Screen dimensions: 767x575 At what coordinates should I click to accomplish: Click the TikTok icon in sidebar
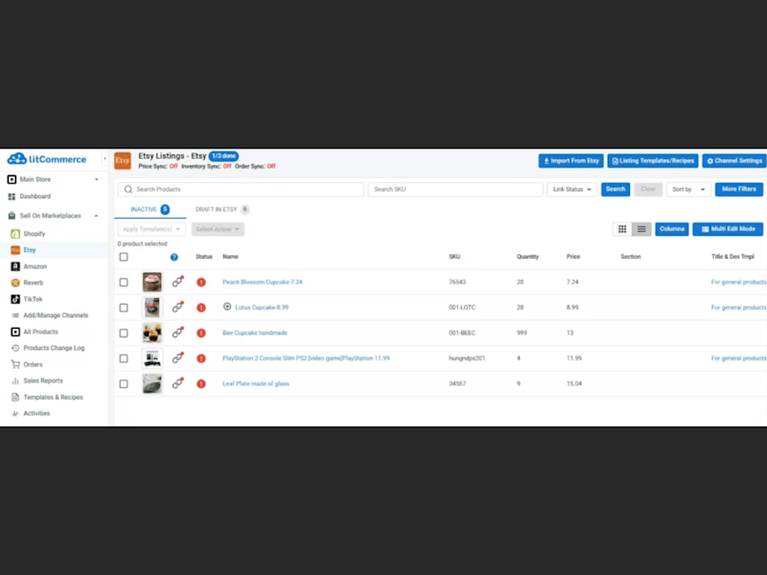pos(15,299)
